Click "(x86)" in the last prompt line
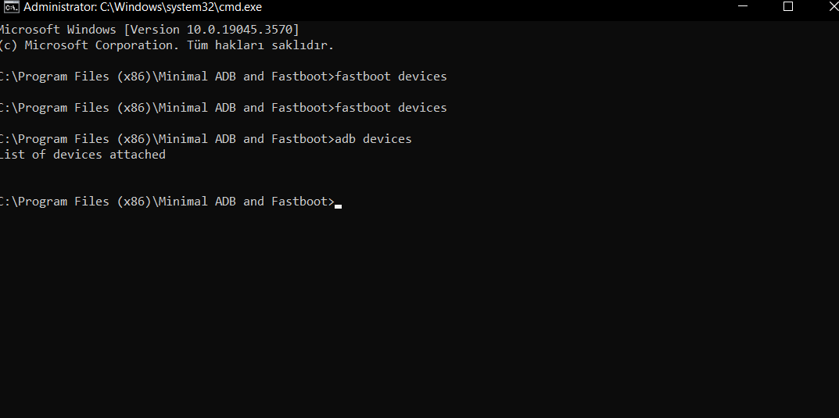The image size is (839, 418). [134, 202]
